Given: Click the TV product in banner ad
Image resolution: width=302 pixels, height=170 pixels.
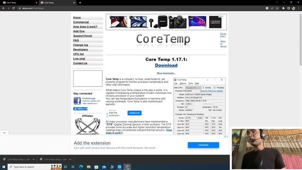Looking at the screenshot, I should 197,22.
